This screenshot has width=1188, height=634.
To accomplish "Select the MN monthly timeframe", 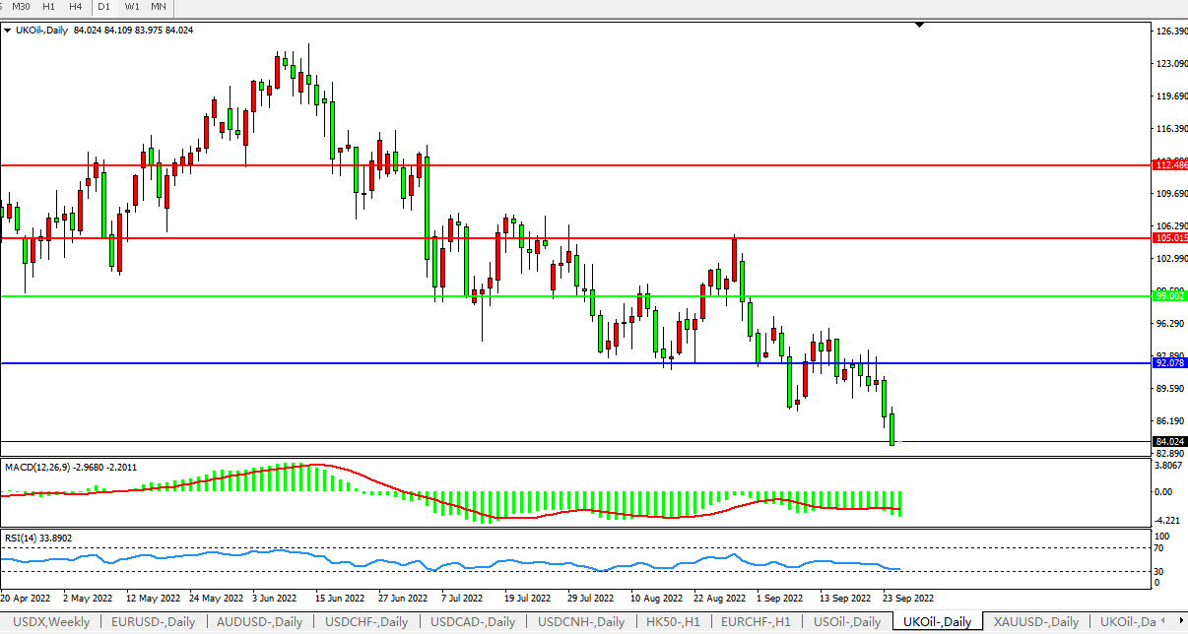I will (x=159, y=7).
